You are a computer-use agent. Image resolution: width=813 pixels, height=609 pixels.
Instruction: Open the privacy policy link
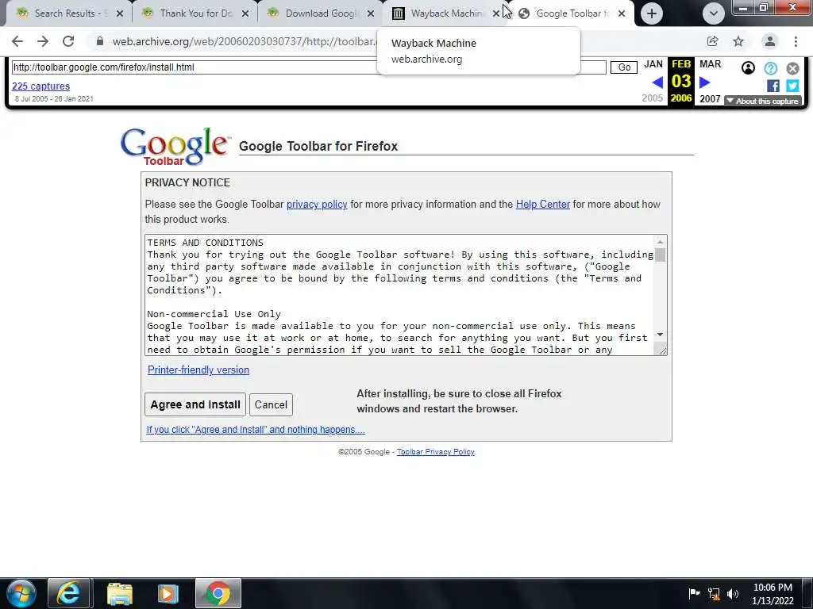click(317, 205)
